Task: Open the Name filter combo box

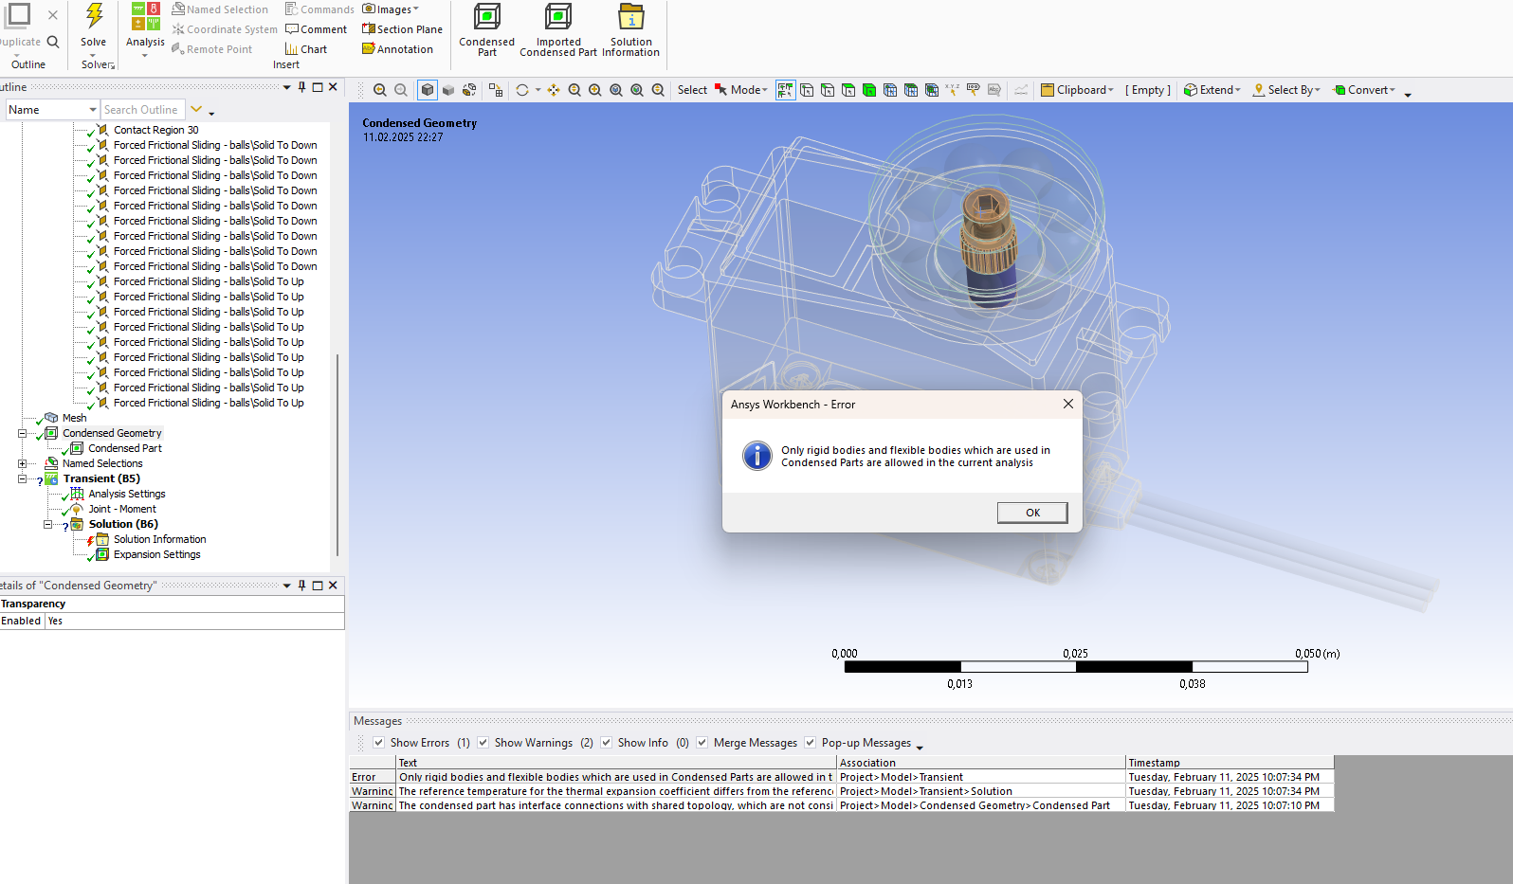Action: [52, 110]
